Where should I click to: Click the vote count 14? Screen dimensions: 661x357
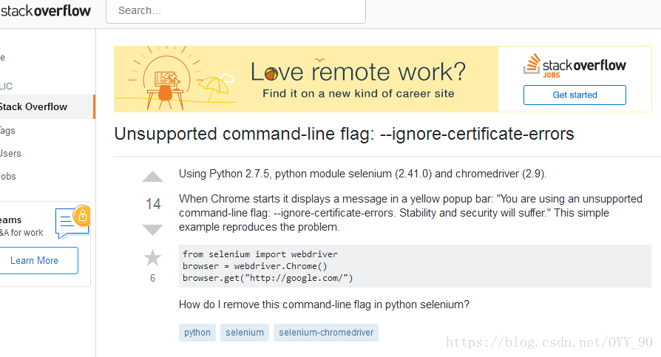[153, 204]
